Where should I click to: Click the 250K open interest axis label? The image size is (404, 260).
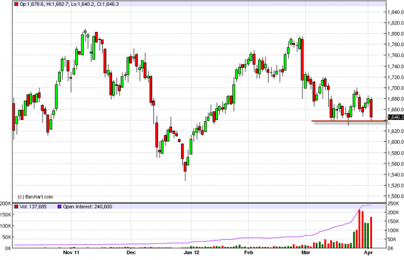394,204
